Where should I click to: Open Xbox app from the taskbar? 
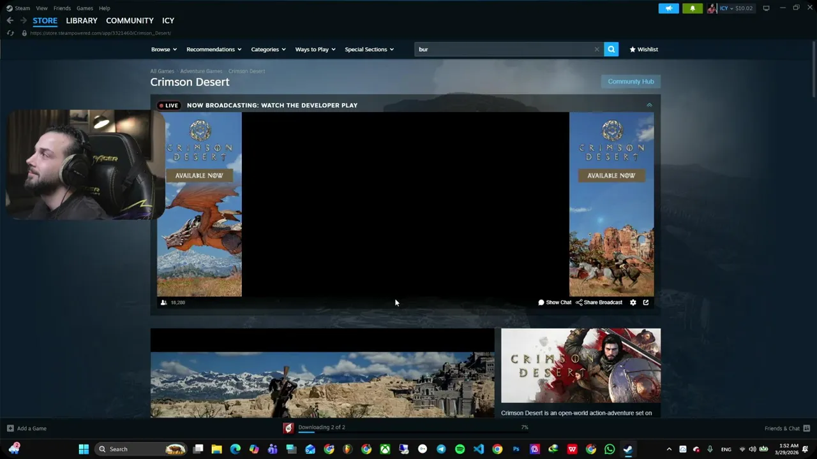point(385,449)
